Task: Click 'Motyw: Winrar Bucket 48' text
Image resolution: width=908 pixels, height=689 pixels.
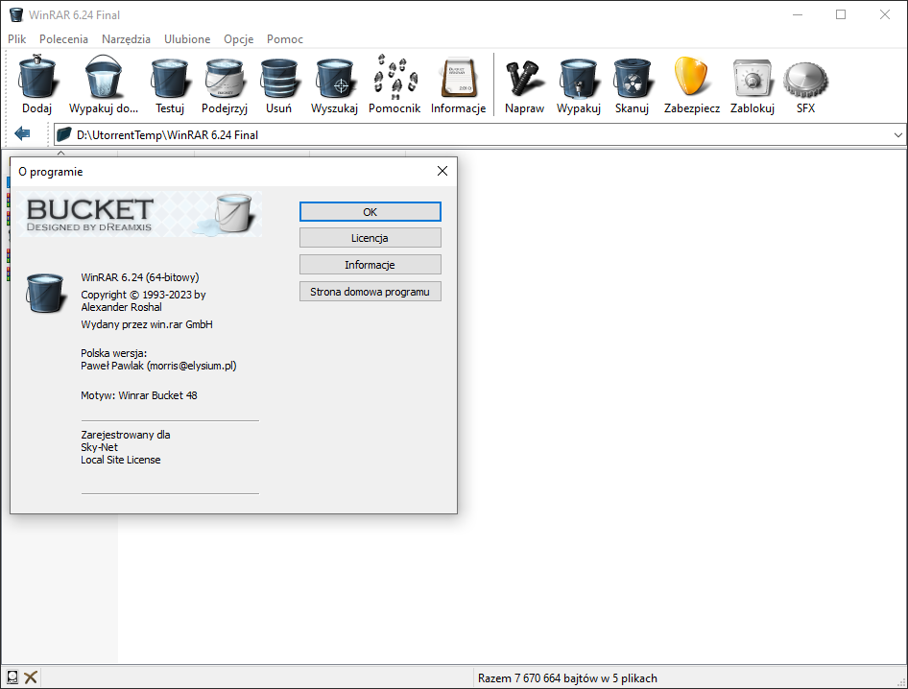Action: (139, 395)
